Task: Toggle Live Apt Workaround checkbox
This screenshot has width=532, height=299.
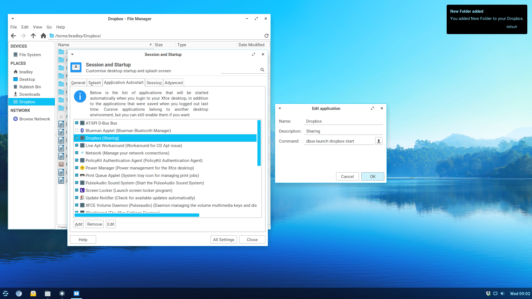Action: tap(77, 145)
